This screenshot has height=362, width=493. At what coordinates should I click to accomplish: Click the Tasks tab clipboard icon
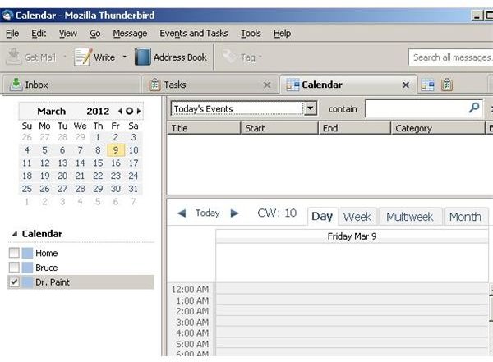154,85
